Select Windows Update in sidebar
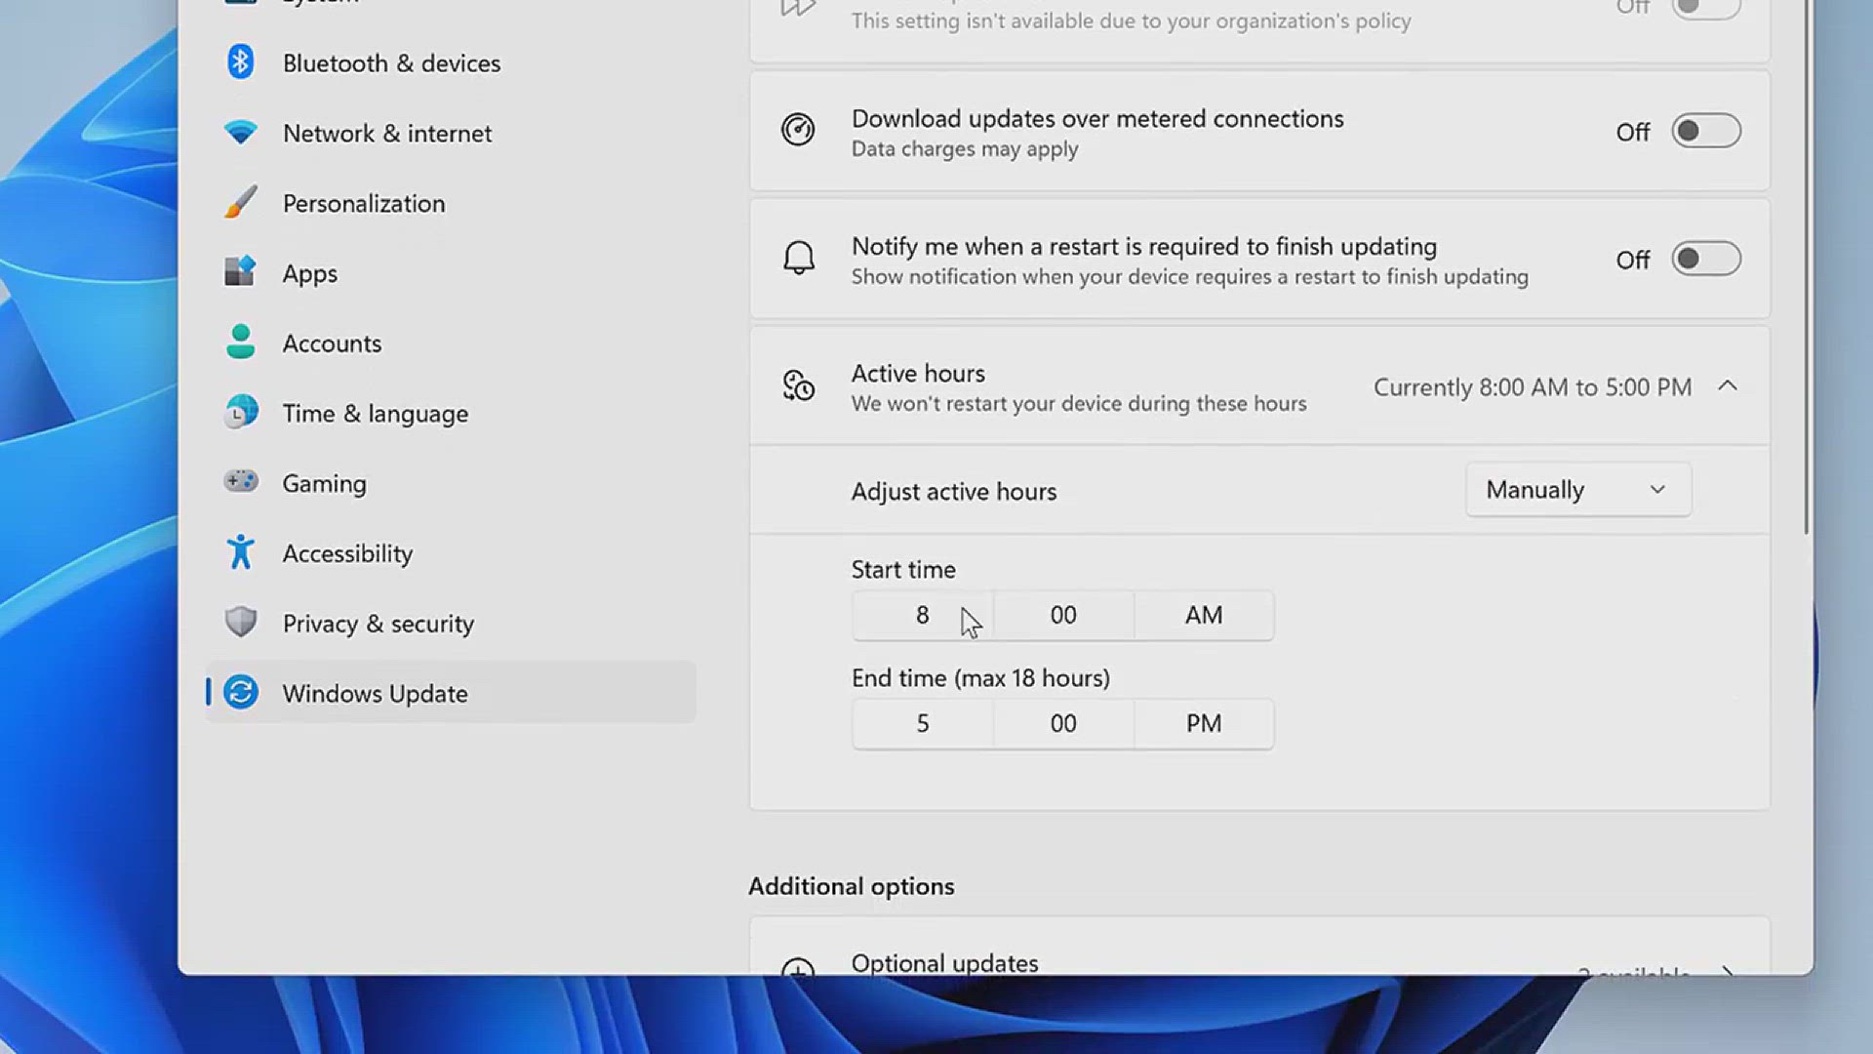Image resolution: width=1873 pixels, height=1054 pixels. 451,693
